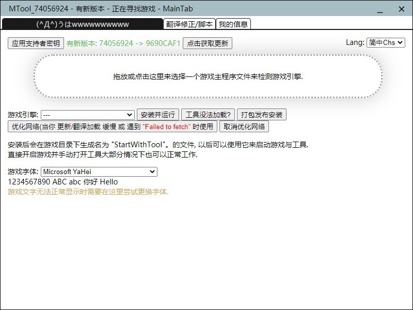Screen dimensions: 413x310
Task: Click the 工具没法加载? help button
Action: pyautogui.click(x=206, y=114)
